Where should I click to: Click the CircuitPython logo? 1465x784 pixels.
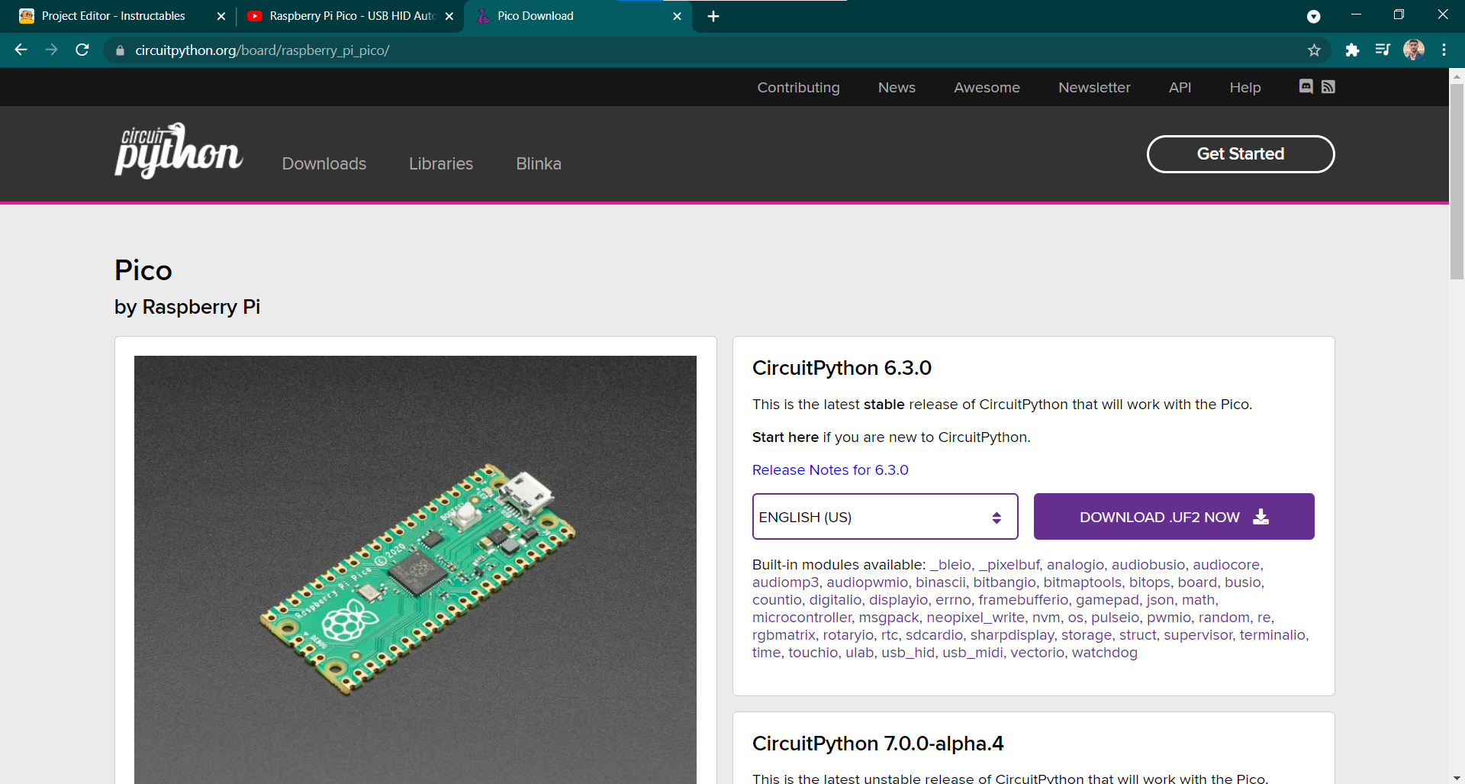179,151
